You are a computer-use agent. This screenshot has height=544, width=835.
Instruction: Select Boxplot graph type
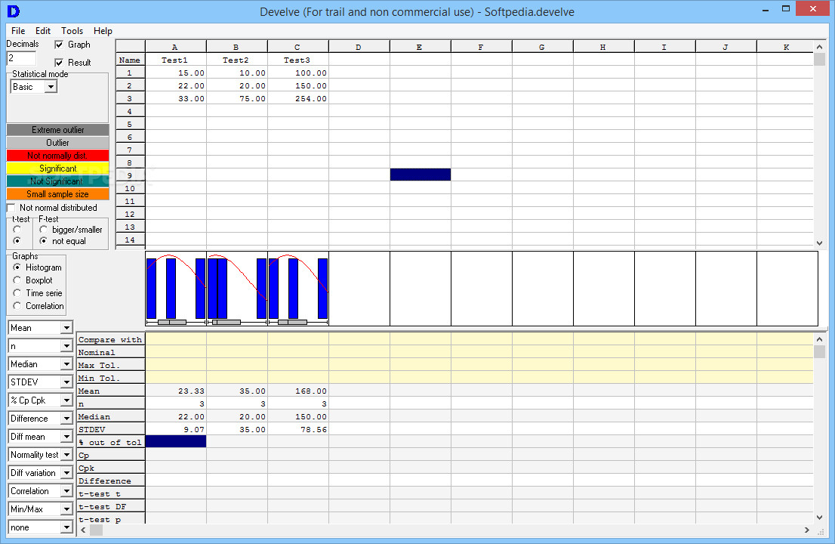17,280
